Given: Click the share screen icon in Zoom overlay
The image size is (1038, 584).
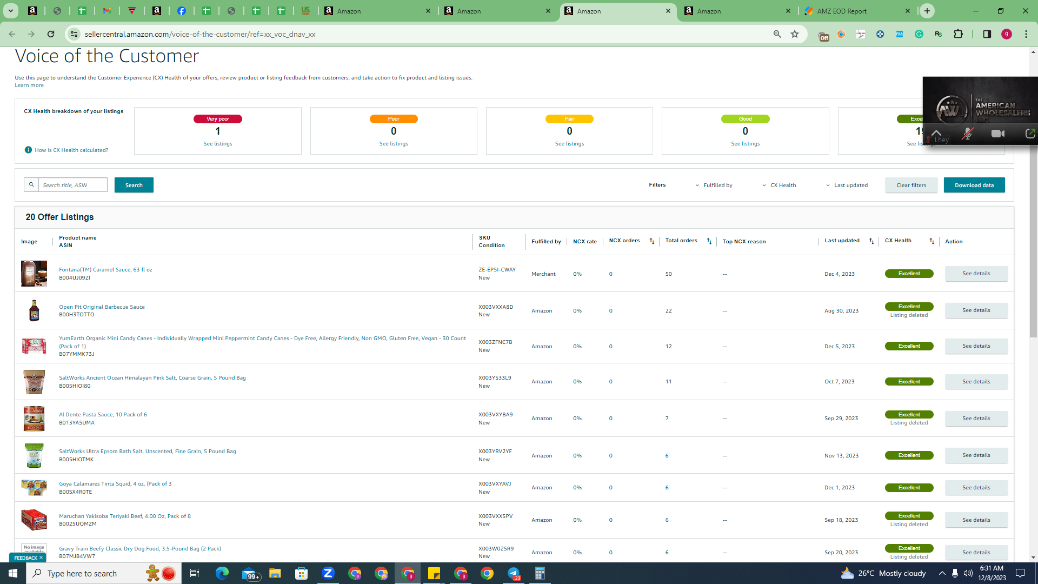Looking at the screenshot, I should click(1030, 134).
